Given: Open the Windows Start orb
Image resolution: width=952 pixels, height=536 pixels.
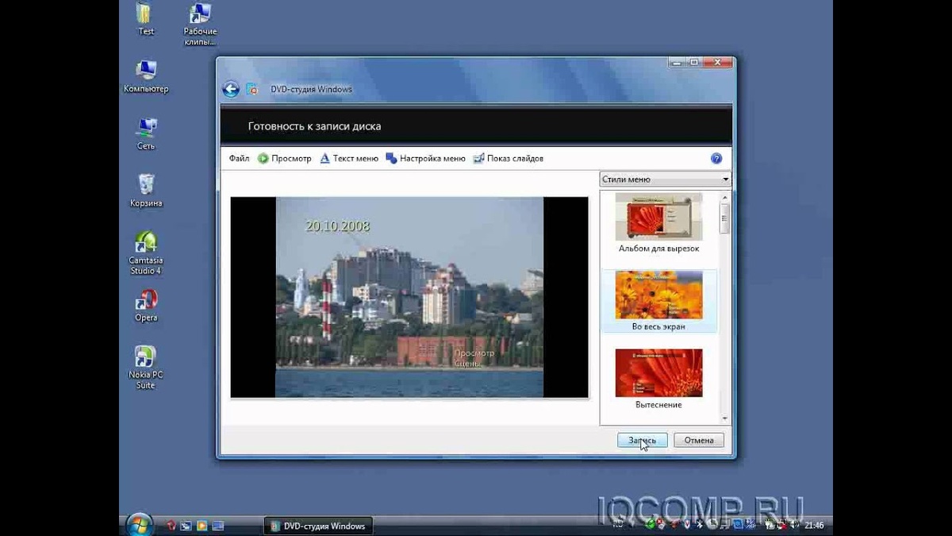Looking at the screenshot, I should (x=138, y=524).
